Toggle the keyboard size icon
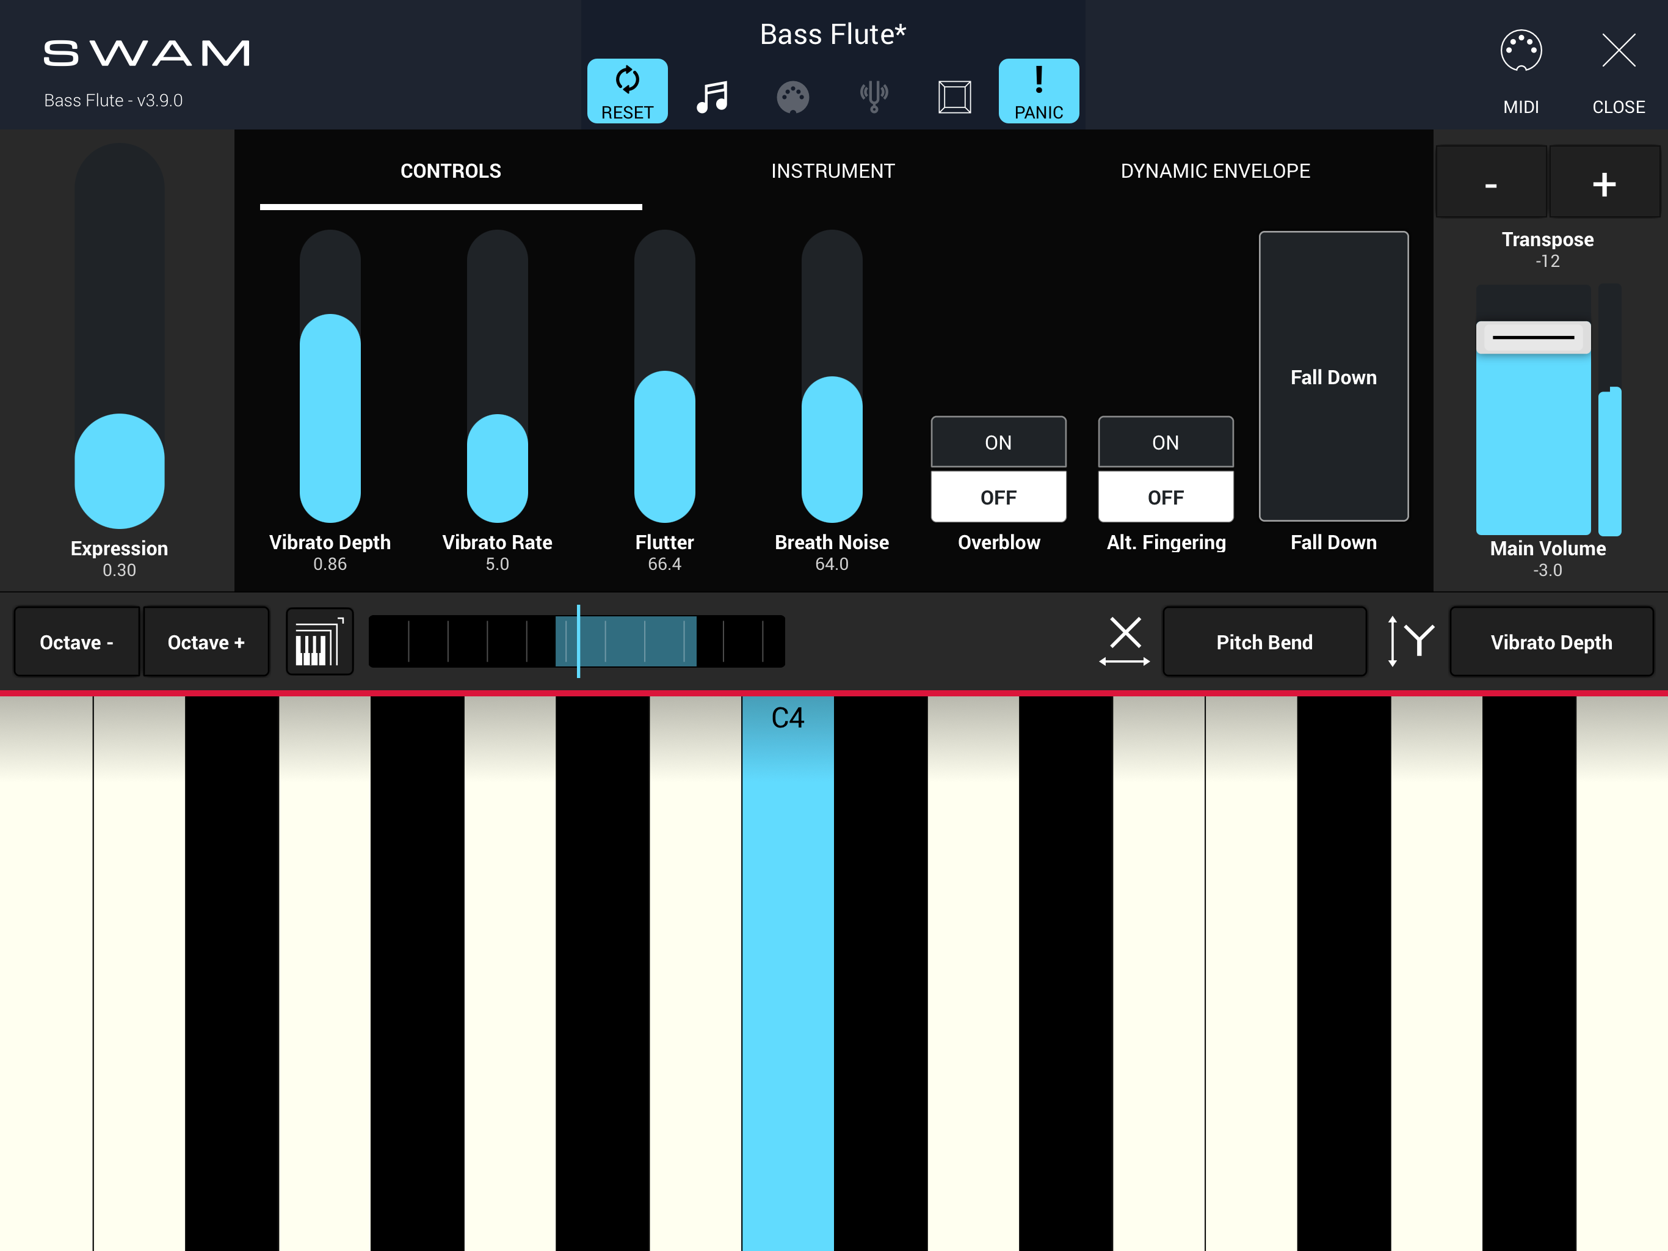This screenshot has width=1668, height=1251. point(320,641)
